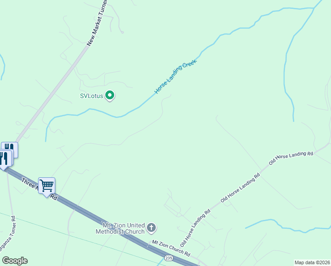Image resolution: width=331 pixels, height=266 pixels.
Task: Click the route 235 highway shield
Action: [x=169, y=258]
